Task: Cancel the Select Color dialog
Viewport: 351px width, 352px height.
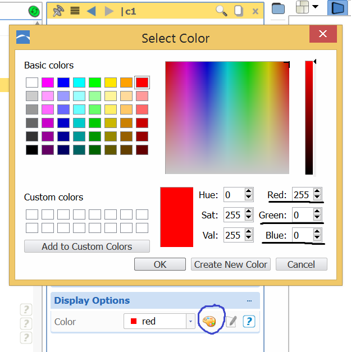Action: click(302, 264)
